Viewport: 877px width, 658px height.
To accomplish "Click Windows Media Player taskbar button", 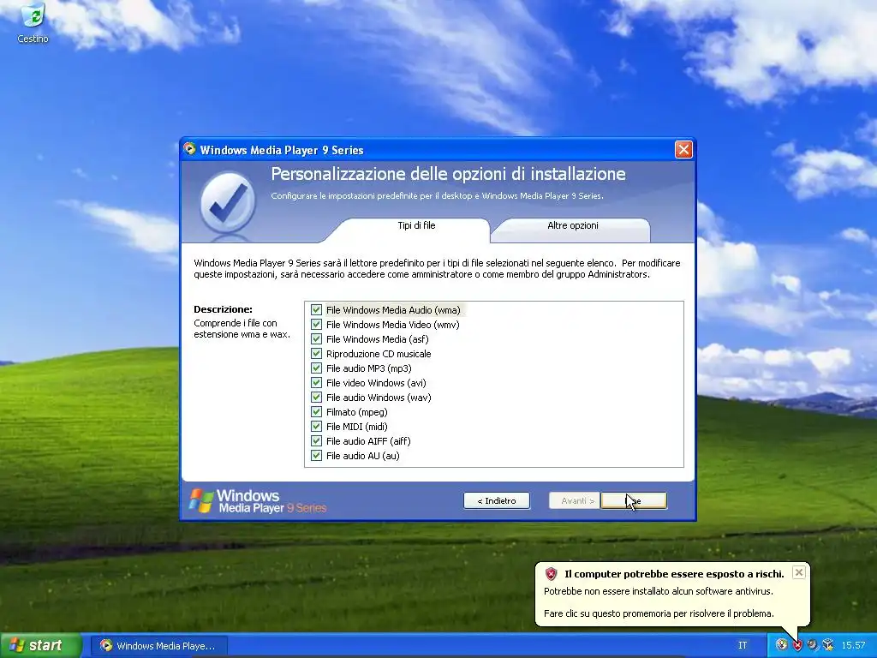I will pyautogui.click(x=160, y=646).
